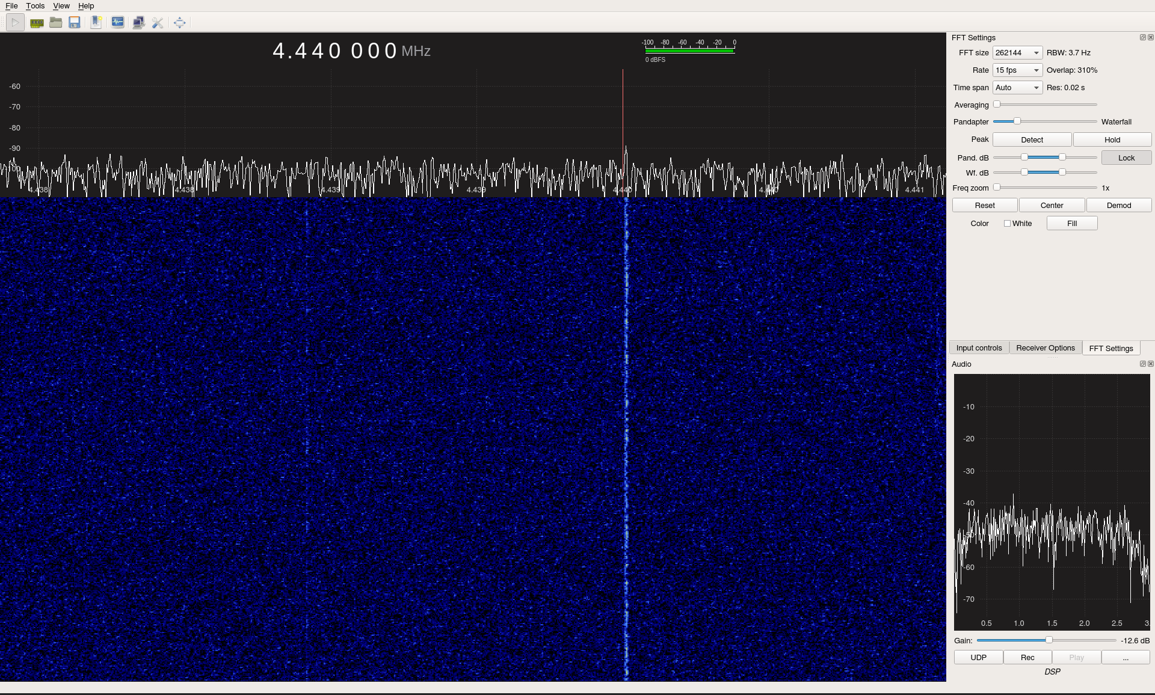
Task: Toggle peak Detect
Action: [1032, 139]
